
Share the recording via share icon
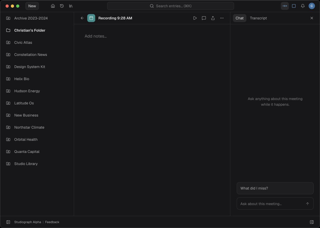(213, 18)
